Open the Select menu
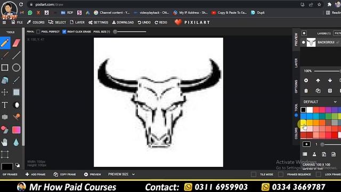This screenshot has width=341, height=192. (57, 22)
